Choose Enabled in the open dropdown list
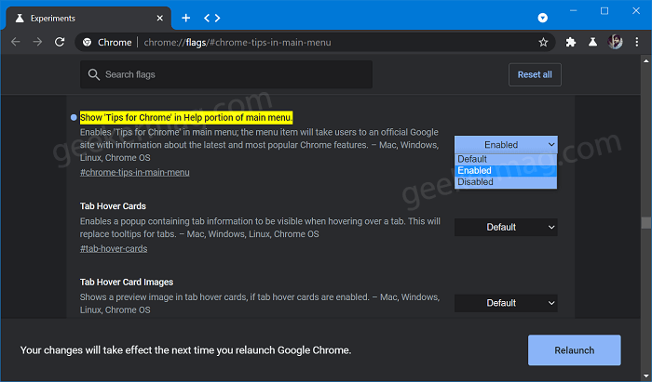Image resolution: width=652 pixels, height=382 pixels. (506, 170)
